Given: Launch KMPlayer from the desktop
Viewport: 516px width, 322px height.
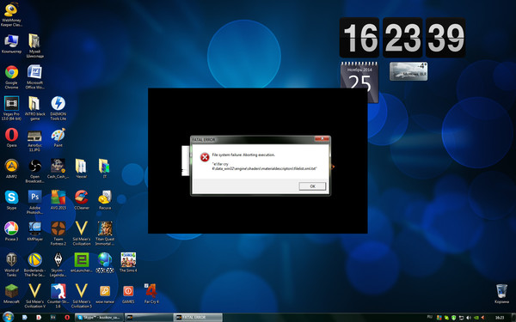Looking at the screenshot, I should 34,231.
